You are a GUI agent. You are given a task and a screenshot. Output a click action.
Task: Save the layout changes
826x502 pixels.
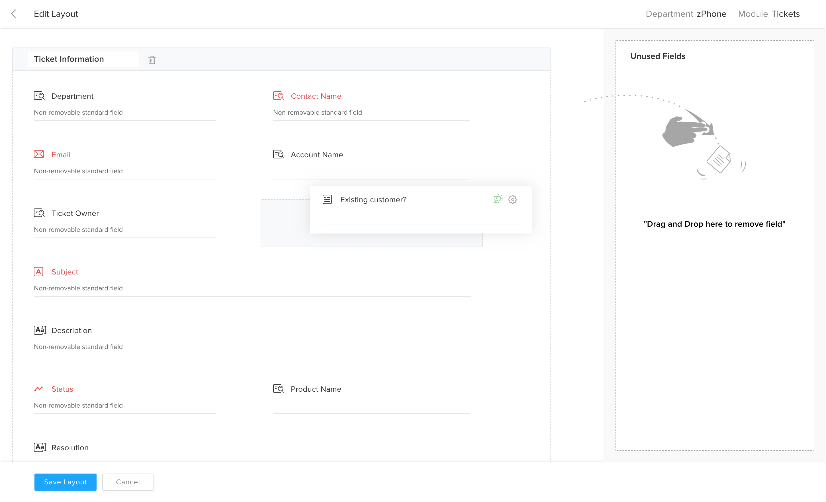coord(66,482)
